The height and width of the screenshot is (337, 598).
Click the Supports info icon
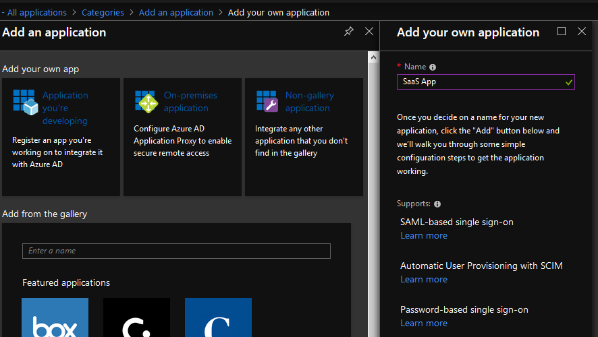(x=437, y=204)
